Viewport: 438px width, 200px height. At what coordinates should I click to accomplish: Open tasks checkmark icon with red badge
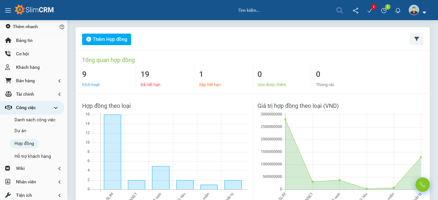[x=370, y=11]
